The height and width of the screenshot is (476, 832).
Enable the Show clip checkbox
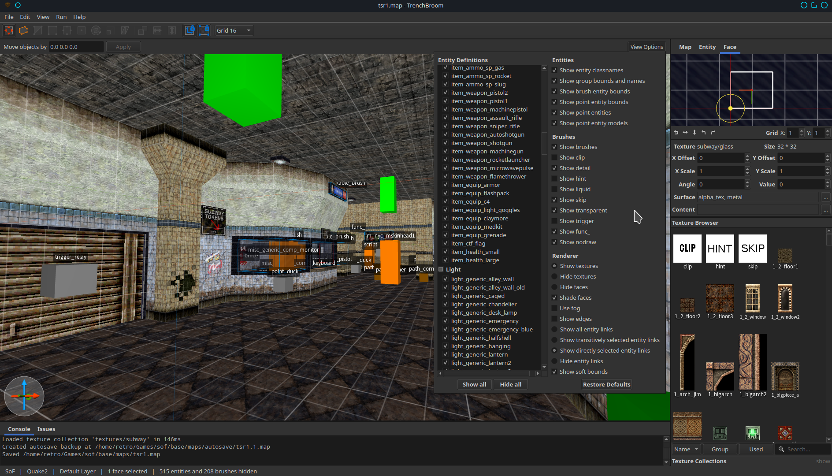click(554, 158)
